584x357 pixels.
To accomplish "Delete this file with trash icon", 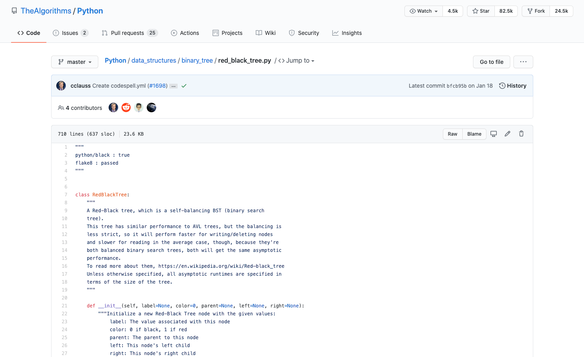I will (x=521, y=134).
